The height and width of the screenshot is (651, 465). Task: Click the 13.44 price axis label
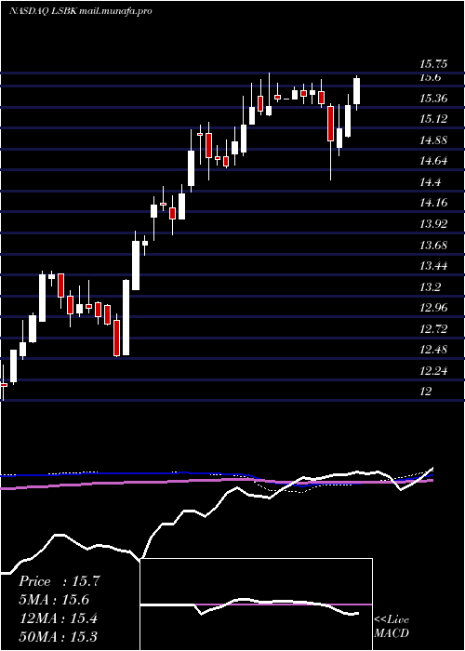[433, 266]
